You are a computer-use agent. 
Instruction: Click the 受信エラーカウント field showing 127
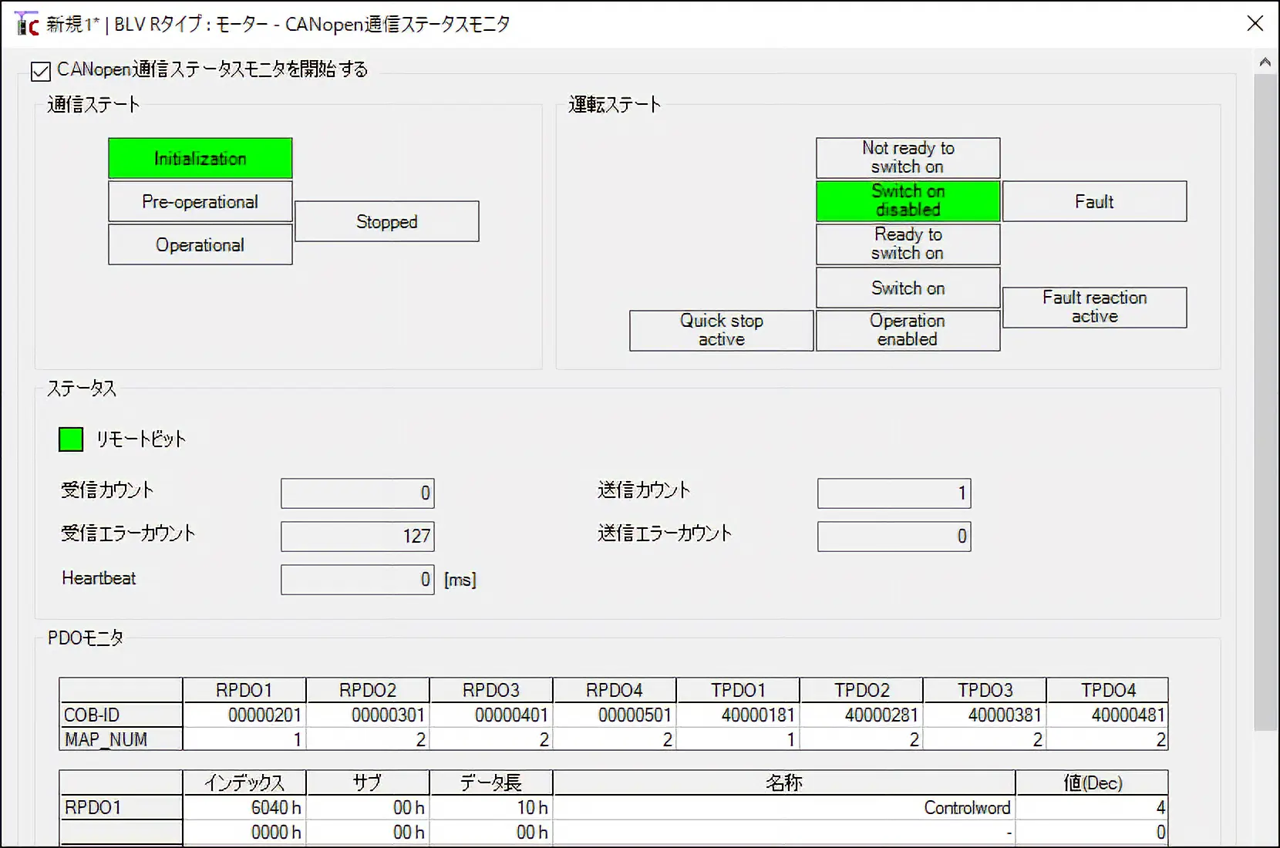[358, 537]
